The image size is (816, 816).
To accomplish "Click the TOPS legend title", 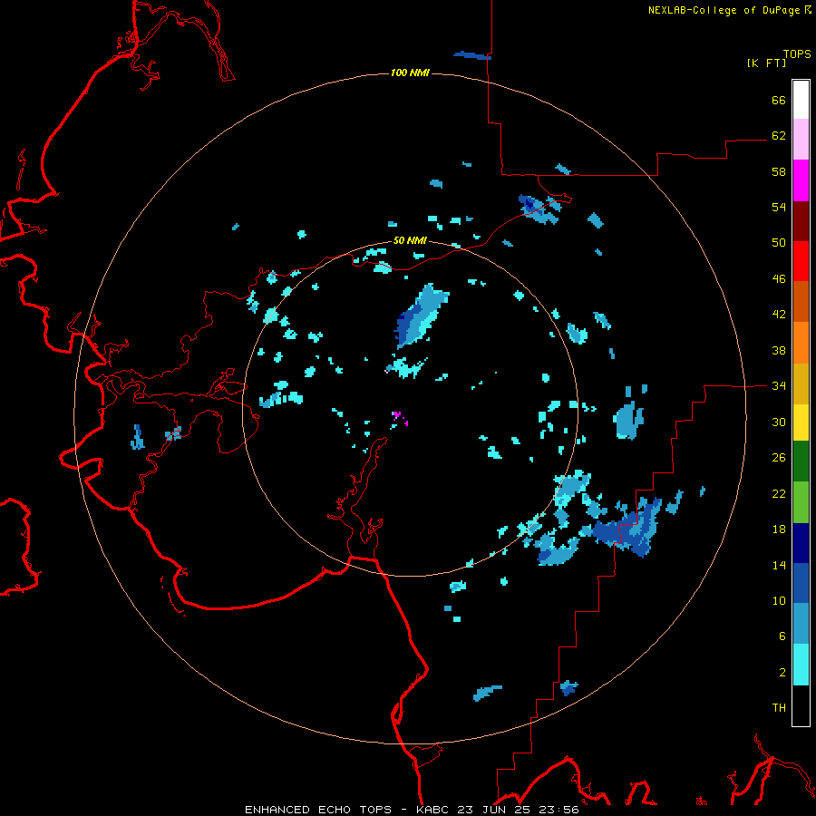I will 797,53.
